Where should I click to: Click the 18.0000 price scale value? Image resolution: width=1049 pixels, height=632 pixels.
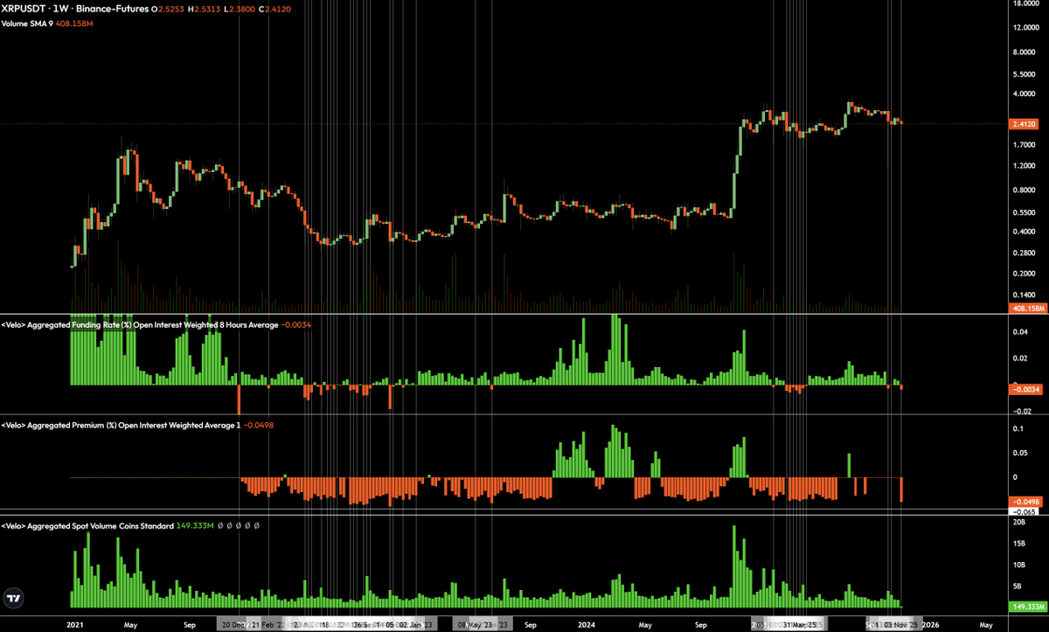coord(1025,3)
